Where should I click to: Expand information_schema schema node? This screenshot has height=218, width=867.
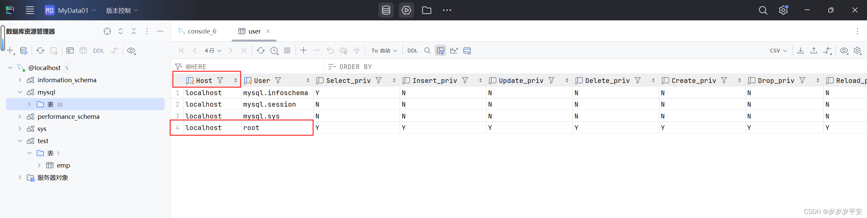20,80
